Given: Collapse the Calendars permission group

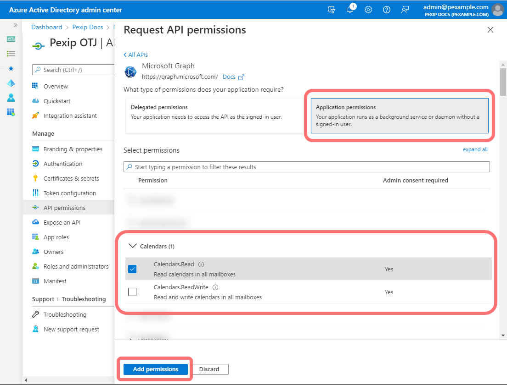Looking at the screenshot, I should coord(133,246).
